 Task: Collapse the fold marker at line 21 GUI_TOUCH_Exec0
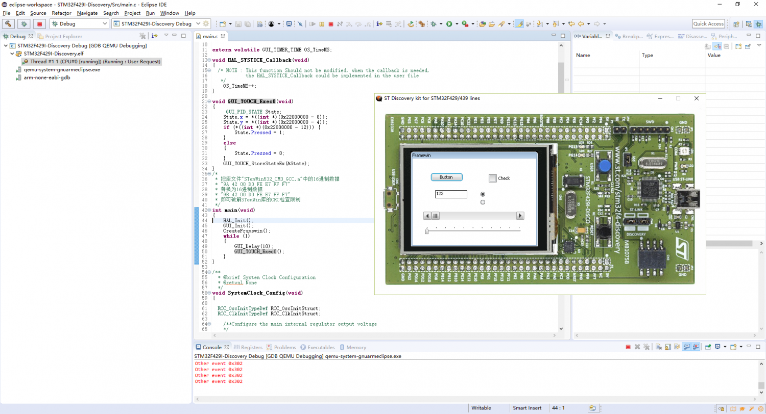[210, 101]
